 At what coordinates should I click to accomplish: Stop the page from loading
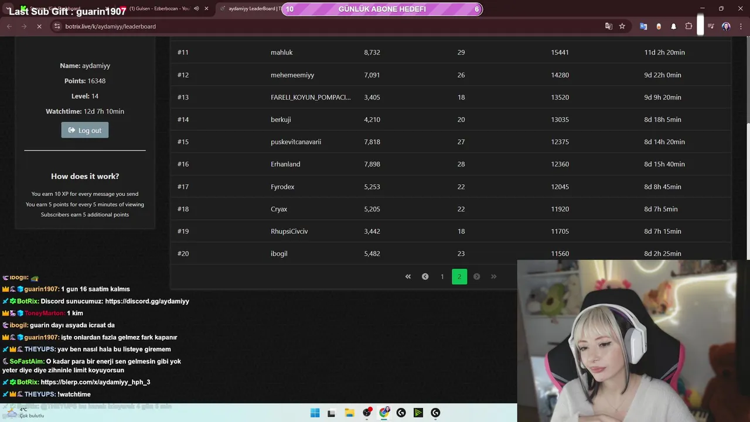tap(39, 26)
